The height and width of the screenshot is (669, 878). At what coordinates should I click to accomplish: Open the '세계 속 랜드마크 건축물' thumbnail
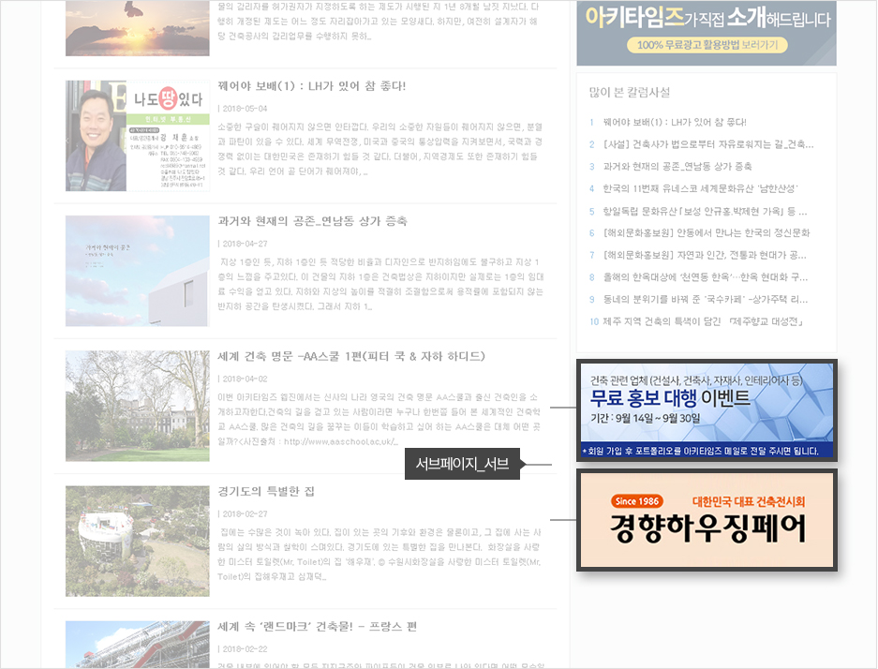click(x=137, y=644)
